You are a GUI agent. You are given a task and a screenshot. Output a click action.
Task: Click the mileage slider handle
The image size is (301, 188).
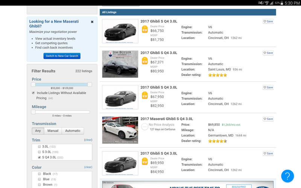click(33, 112)
